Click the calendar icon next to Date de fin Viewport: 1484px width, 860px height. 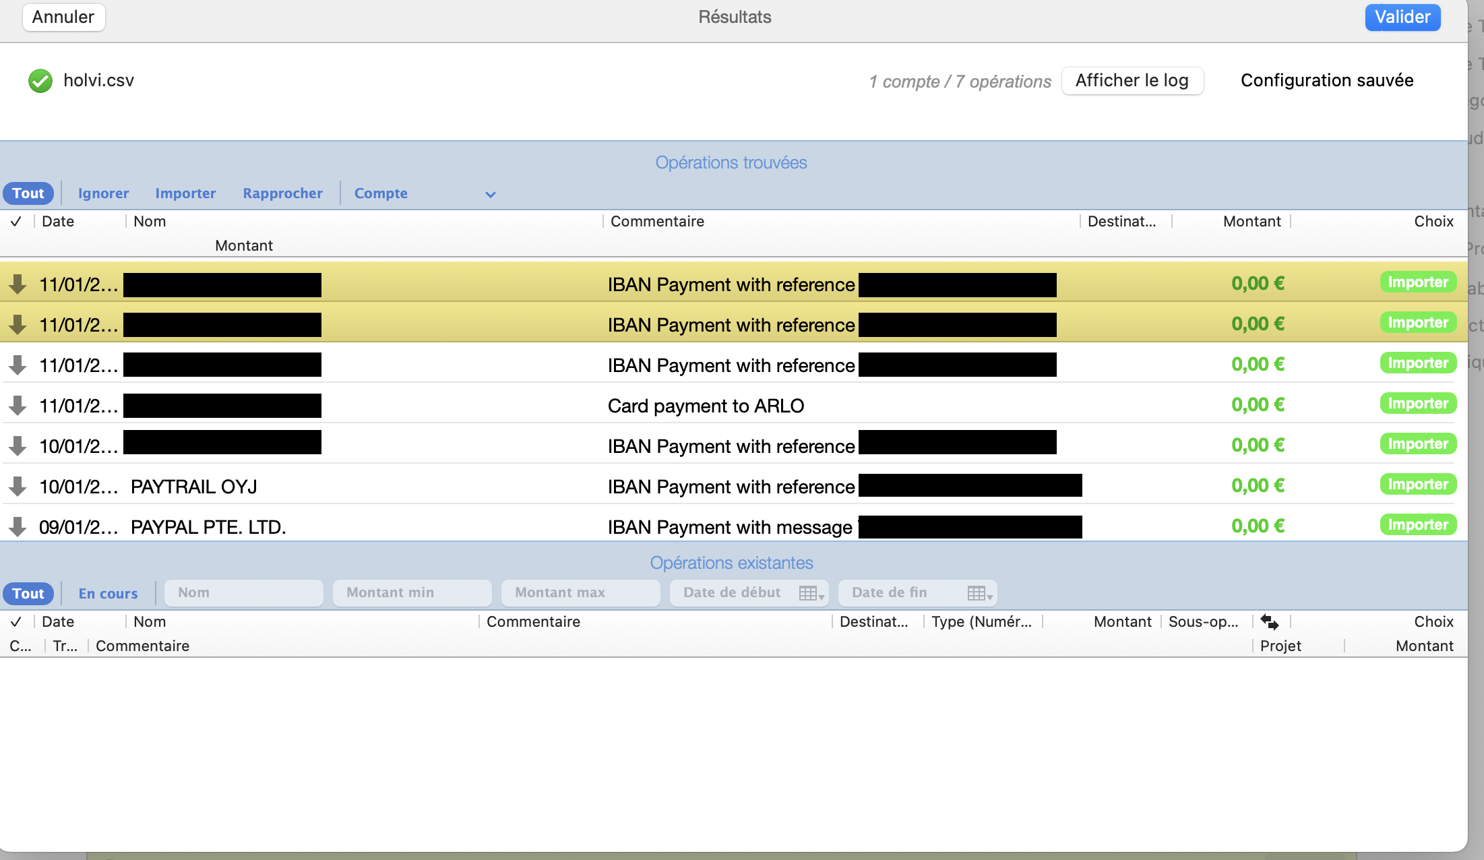pyautogui.click(x=977, y=593)
